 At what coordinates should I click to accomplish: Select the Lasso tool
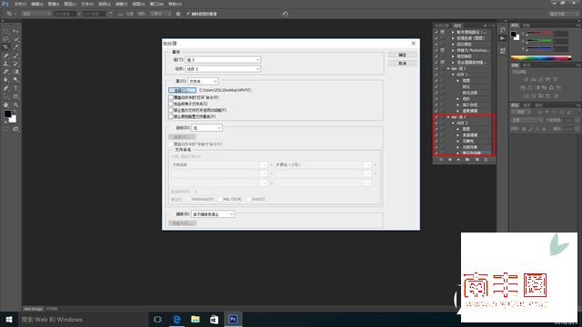[x=6, y=39]
